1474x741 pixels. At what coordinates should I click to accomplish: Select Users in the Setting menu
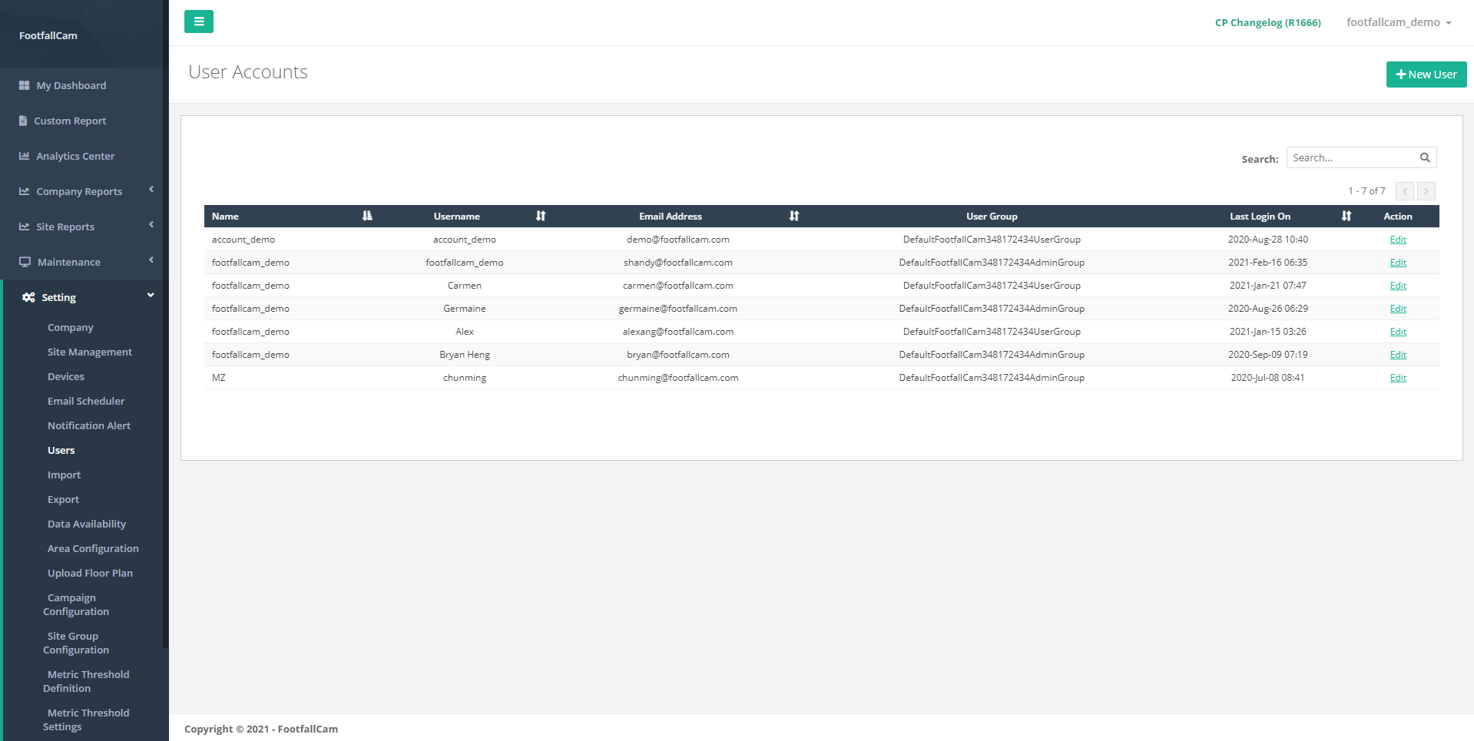[61, 450]
